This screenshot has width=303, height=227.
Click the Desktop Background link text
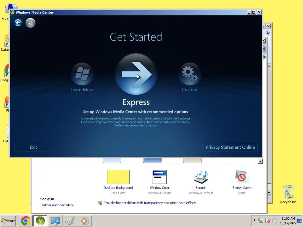118,188
